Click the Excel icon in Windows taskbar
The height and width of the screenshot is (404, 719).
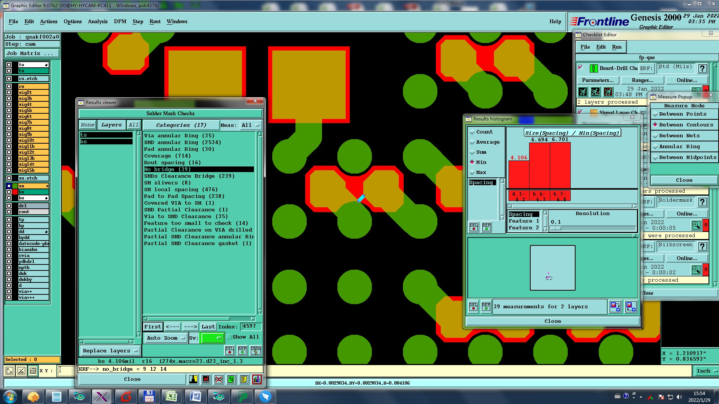(x=172, y=396)
